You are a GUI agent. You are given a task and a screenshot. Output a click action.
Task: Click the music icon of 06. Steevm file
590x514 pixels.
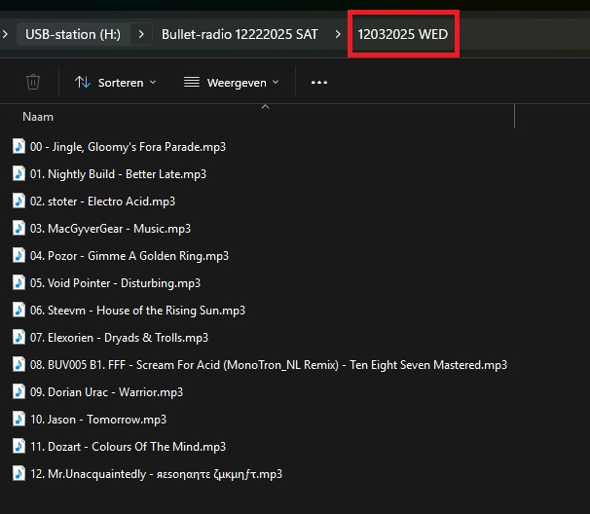[18, 310]
